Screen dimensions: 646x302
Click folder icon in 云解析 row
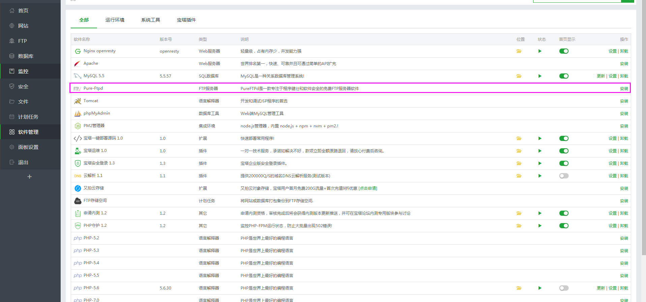(x=519, y=176)
